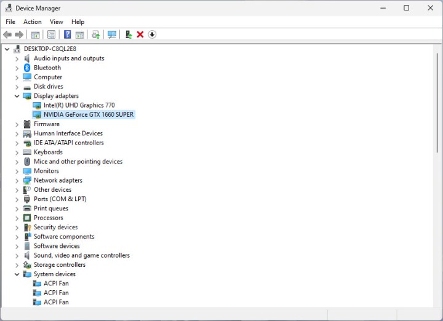Click the Update device driver toolbar icon

tap(128, 34)
